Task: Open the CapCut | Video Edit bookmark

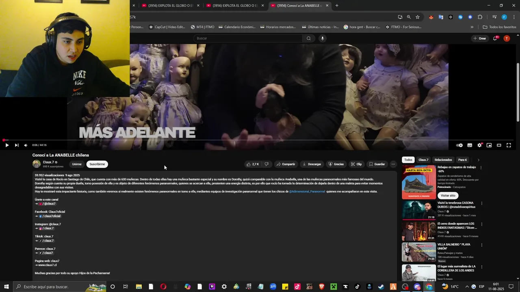Action: pos(167,27)
